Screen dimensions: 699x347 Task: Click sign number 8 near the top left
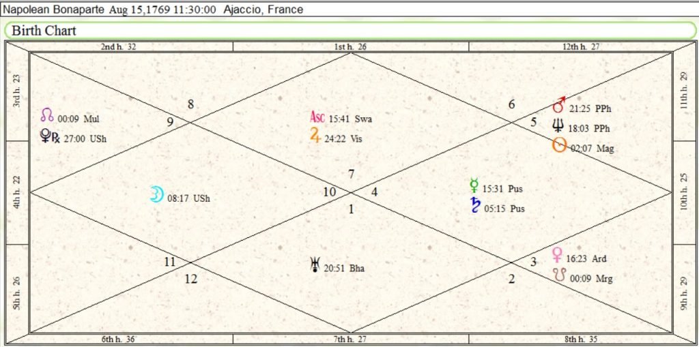click(191, 105)
